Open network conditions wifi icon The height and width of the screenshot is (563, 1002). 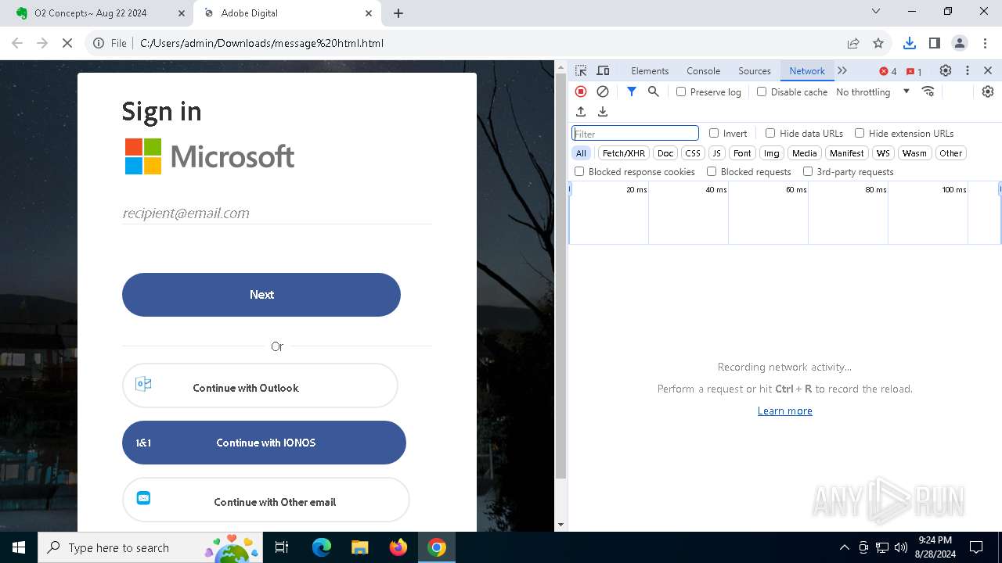click(x=928, y=91)
